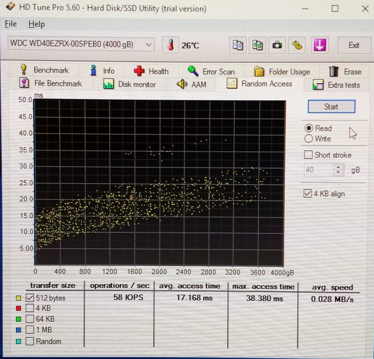The height and width of the screenshot is (359, 374).
Task: Click the 0.028 MB/s average speed
Action: click(x=332, y=299)
